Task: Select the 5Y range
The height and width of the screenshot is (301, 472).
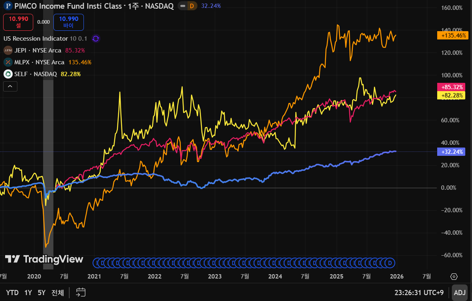Action: [x=42, y=293]
